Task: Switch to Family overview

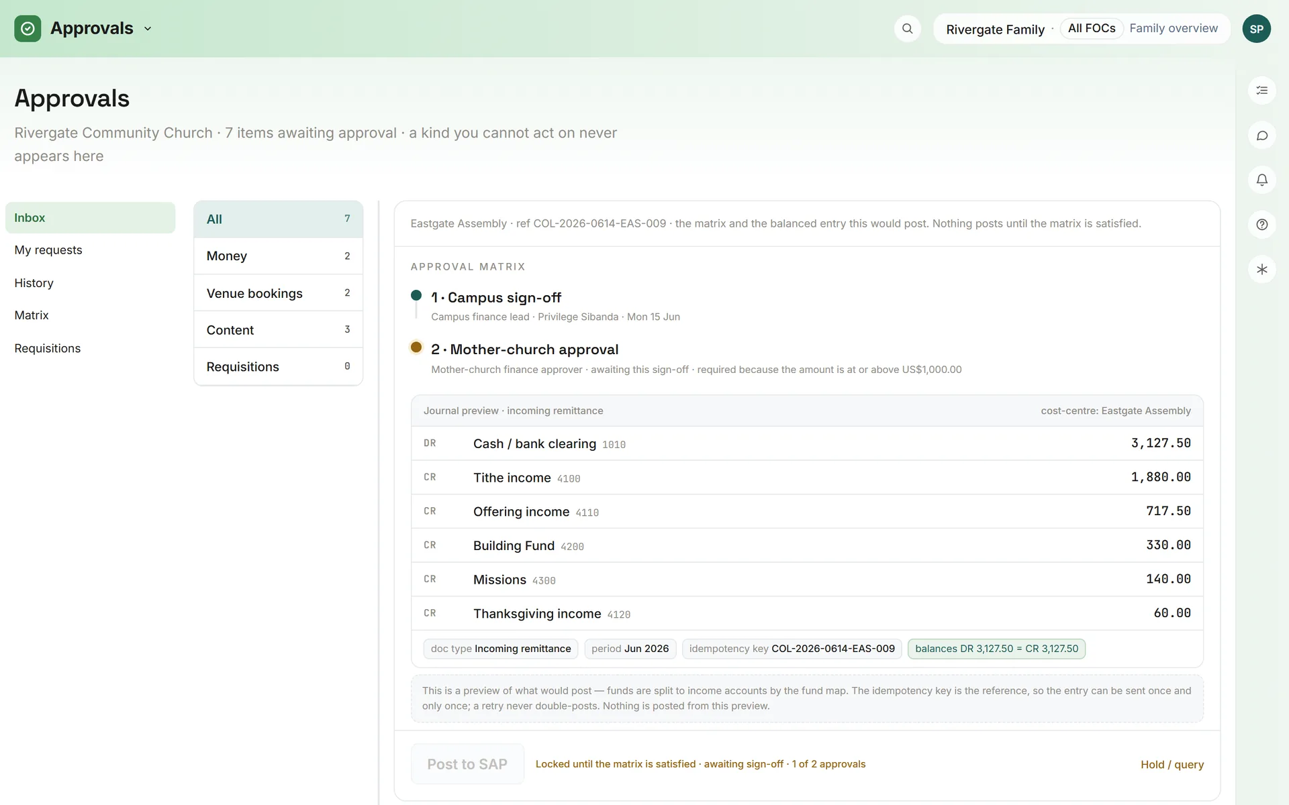Action: click(1174, 28)
